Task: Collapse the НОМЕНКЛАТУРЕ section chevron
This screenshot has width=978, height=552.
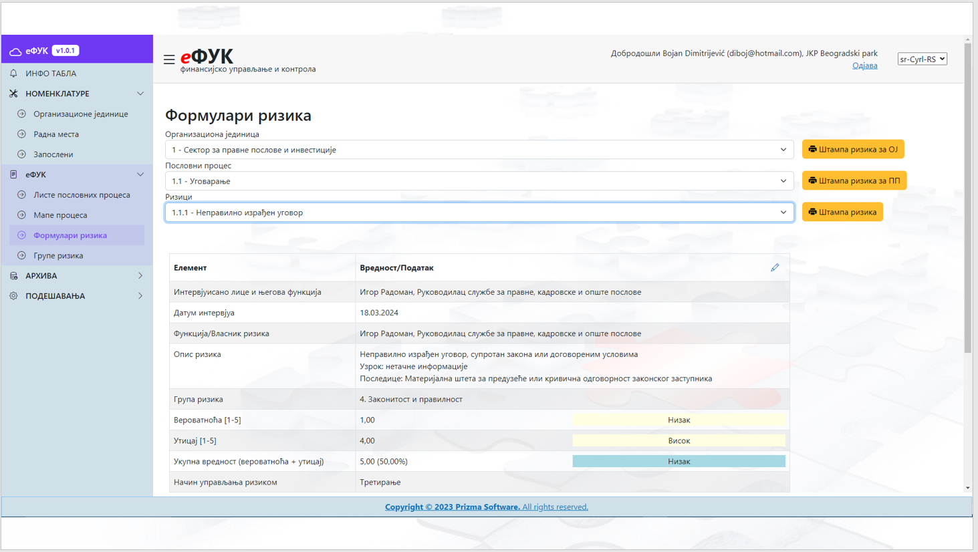Action: (x=140, y=94)
